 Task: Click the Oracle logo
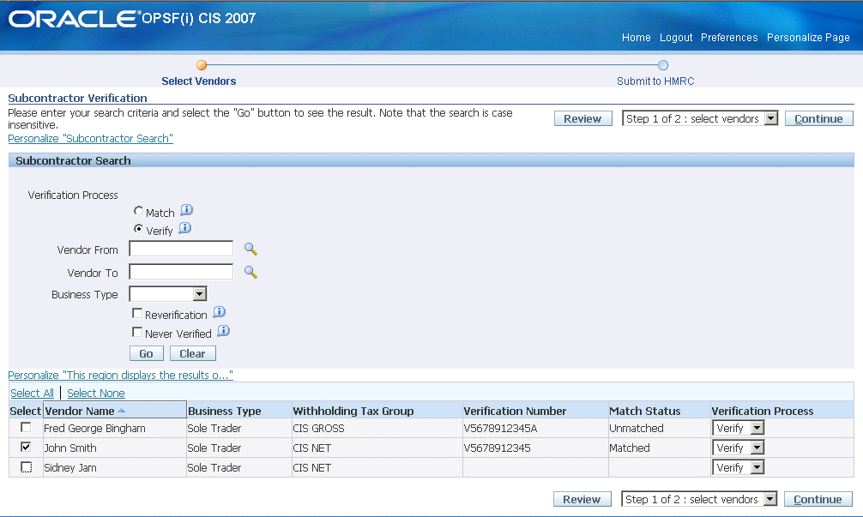tap(73, 19)
